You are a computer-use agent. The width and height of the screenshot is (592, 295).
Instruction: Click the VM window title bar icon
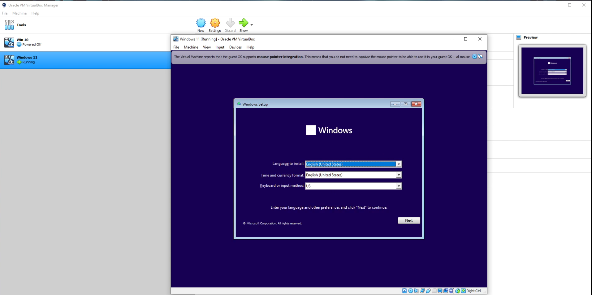pos(176,39)
